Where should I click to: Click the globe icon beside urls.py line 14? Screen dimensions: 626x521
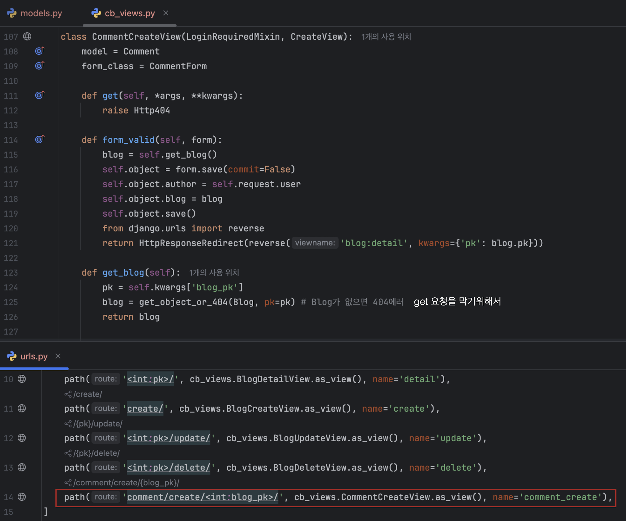tap(22, 497)
